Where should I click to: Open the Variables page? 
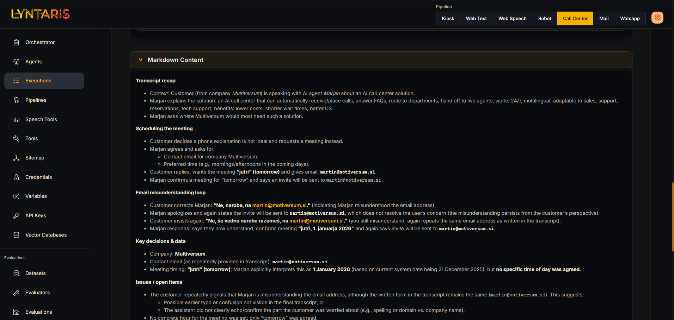click(36, 196)
